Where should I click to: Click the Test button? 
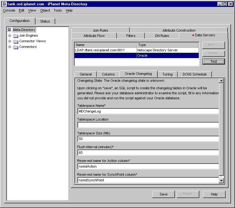click(213, 61)
